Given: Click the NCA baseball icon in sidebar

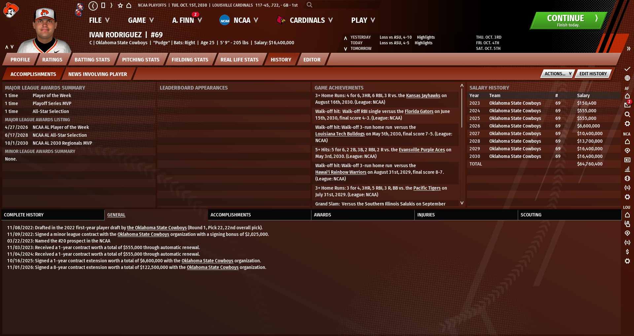Looking at the screenshot, I should [x=627, y=178].
